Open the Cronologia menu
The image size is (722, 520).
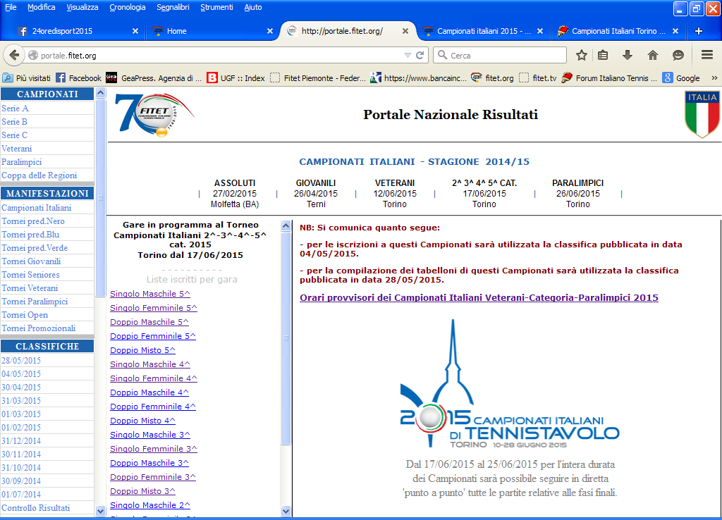coord(128,7)
